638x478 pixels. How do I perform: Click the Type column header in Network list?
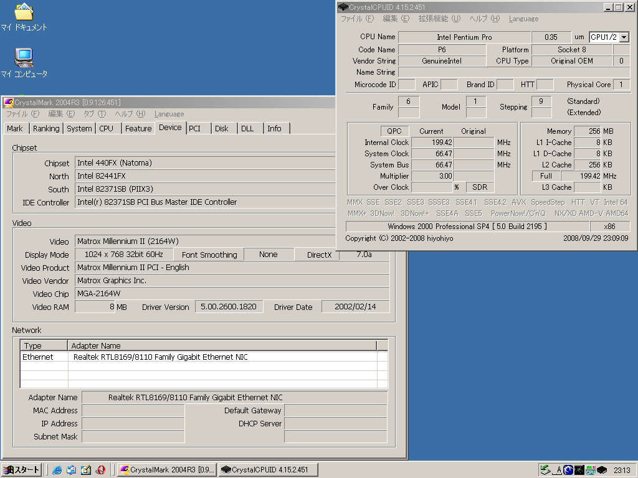click(44, 345)
